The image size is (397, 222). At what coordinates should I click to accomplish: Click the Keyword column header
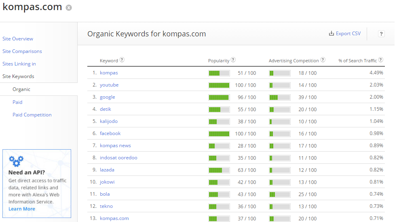(109, 61)
